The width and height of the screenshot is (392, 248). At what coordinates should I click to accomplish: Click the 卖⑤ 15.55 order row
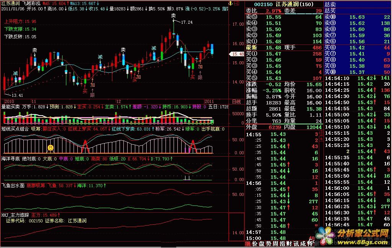(x=284, y=17)
